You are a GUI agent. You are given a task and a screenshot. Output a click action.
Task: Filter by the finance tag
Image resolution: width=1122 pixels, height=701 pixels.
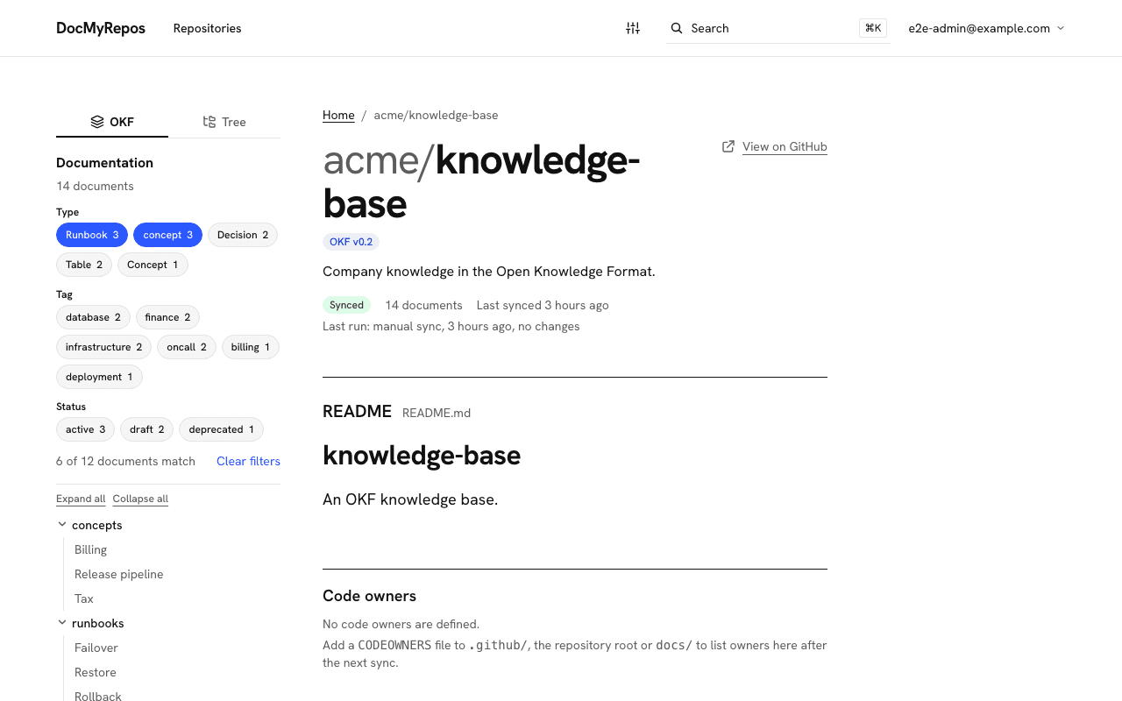click(167, 317)
